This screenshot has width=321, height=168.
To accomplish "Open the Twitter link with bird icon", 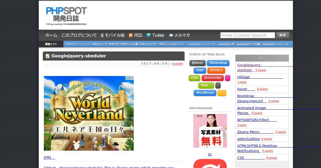I will click(x=155, y=35).
